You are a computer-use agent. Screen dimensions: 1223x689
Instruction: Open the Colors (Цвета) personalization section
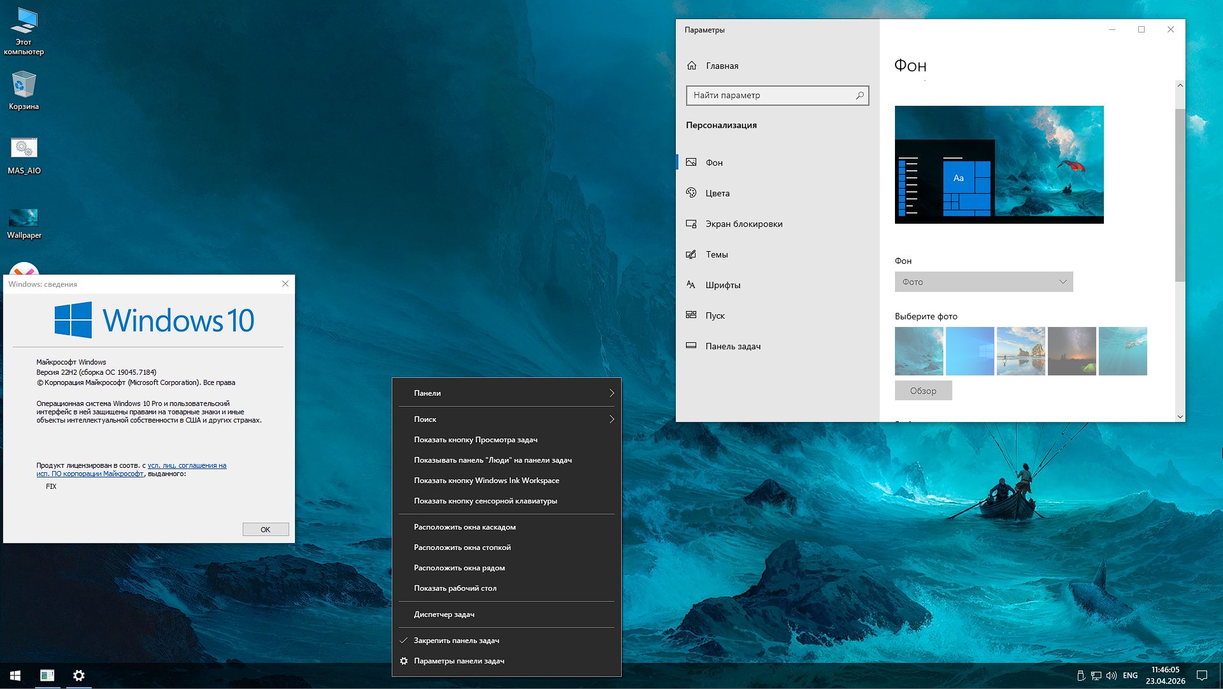pyautogui.click(x=717, y=193)
